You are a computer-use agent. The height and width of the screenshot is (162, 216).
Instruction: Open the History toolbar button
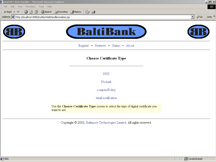tap(76, 12)
